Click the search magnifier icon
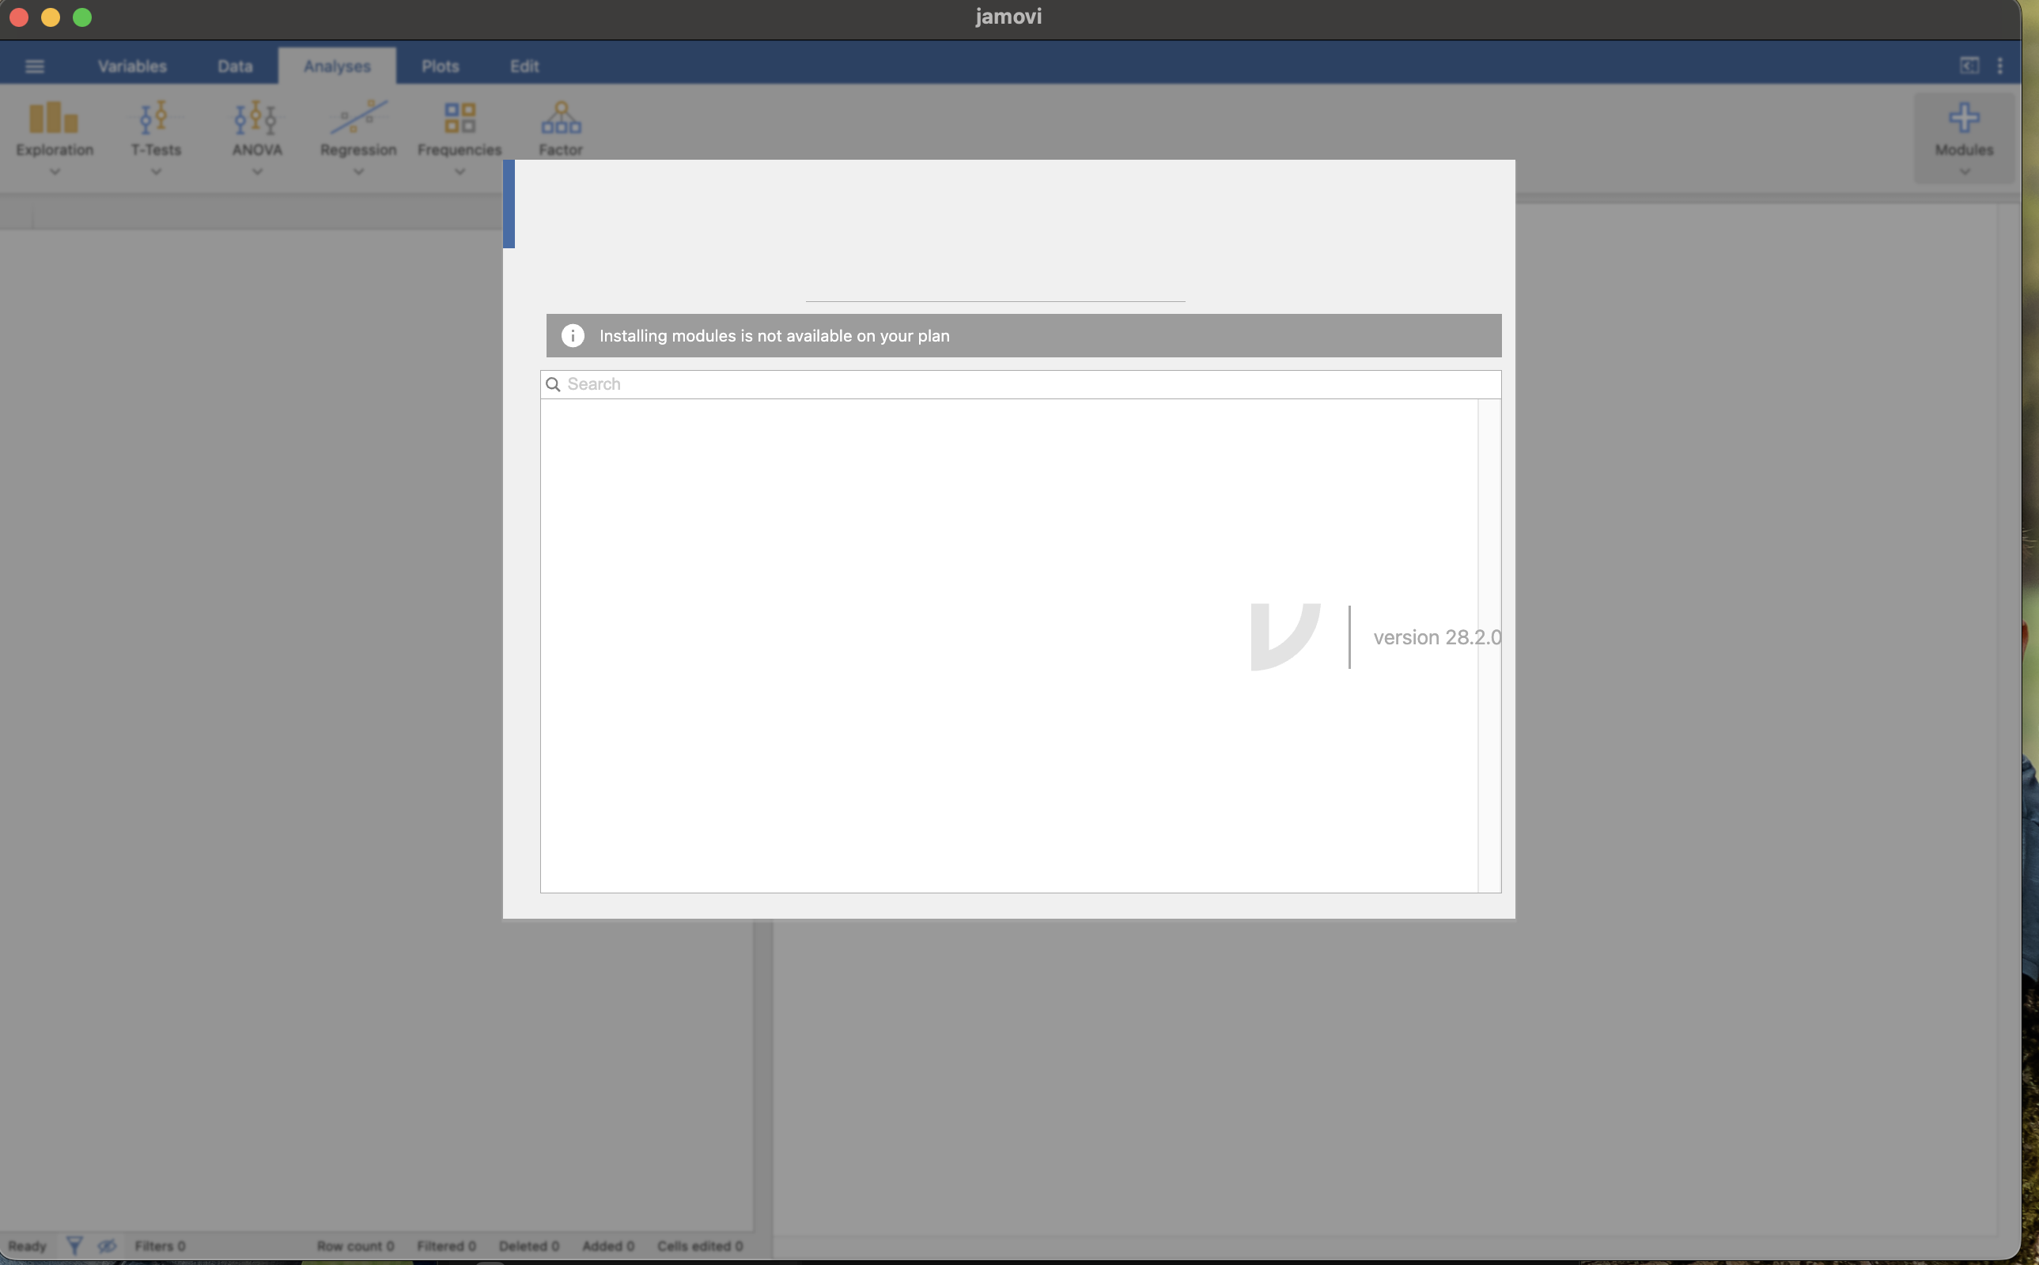 [x=553, y=384]
